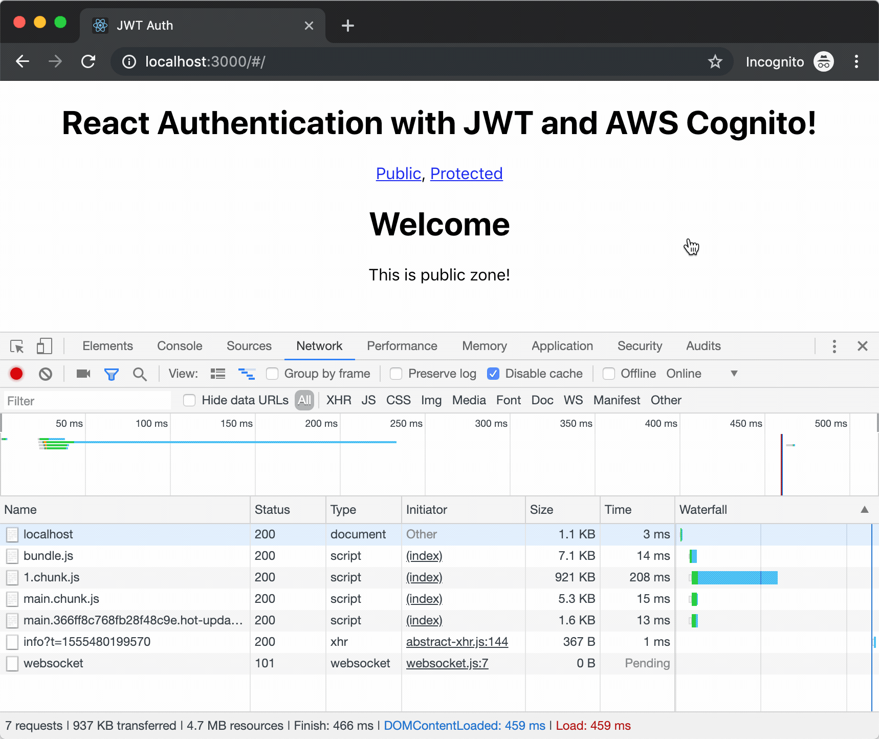Toggle device toolbar icon
Screen dimensions: 879x739
click(45, 346)
